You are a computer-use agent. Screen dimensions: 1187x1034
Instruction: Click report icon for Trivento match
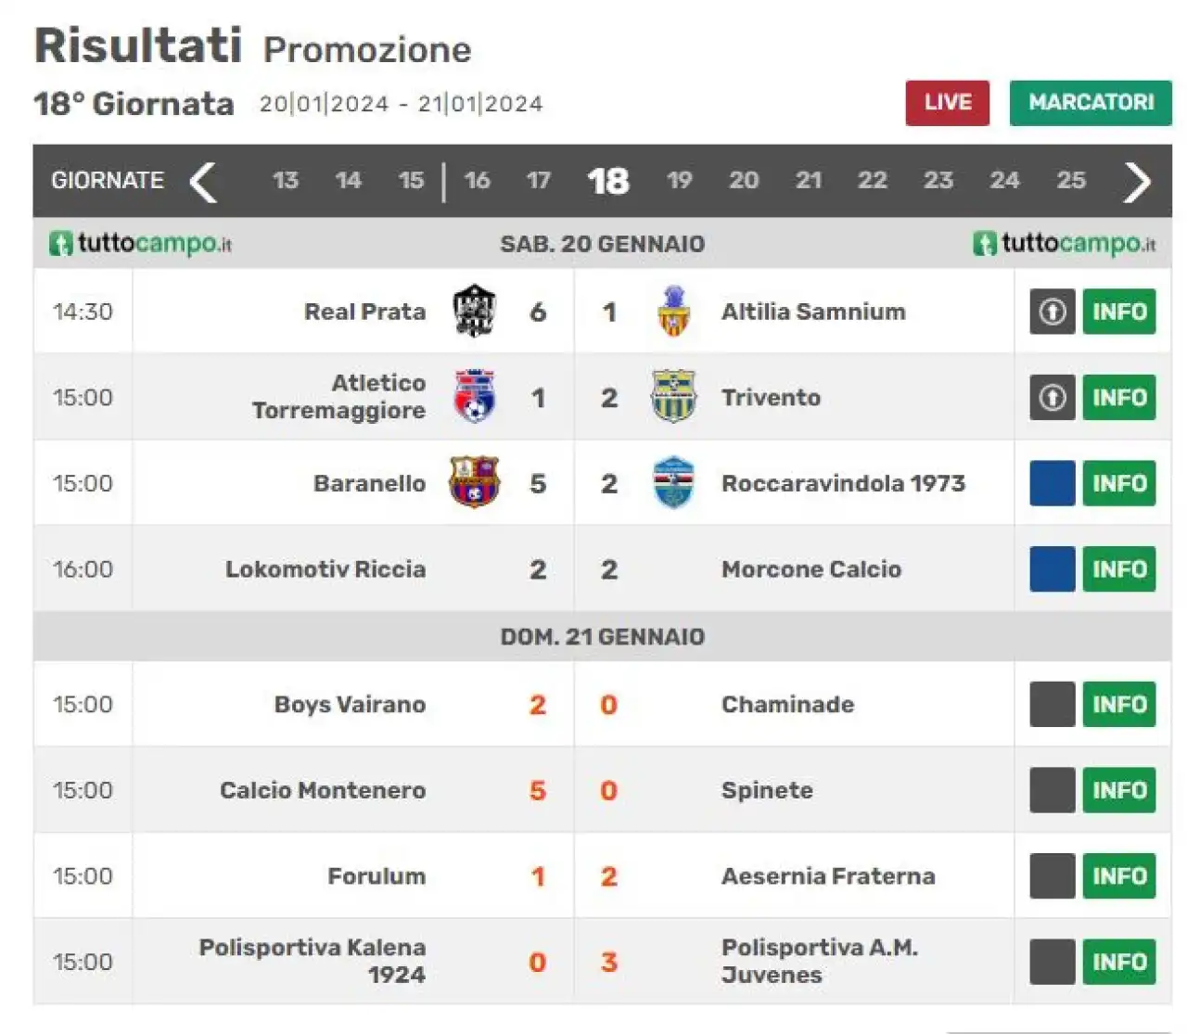pyautogui.click(x=1053, y=397)
